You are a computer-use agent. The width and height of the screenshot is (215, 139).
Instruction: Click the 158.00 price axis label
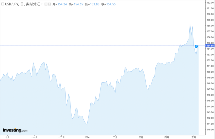click(x=210, y=26)
